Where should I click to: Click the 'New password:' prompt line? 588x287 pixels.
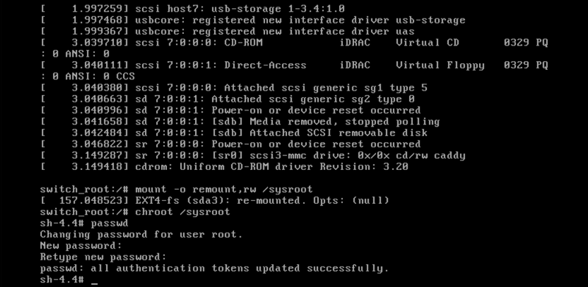tap(81, 246)
